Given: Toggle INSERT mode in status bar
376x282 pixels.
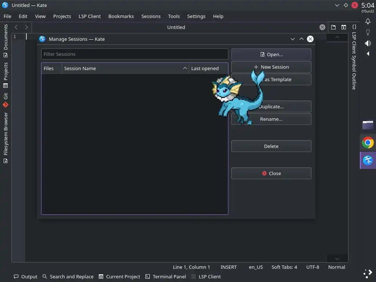Looking at the screenshot, I should [228, 267].
